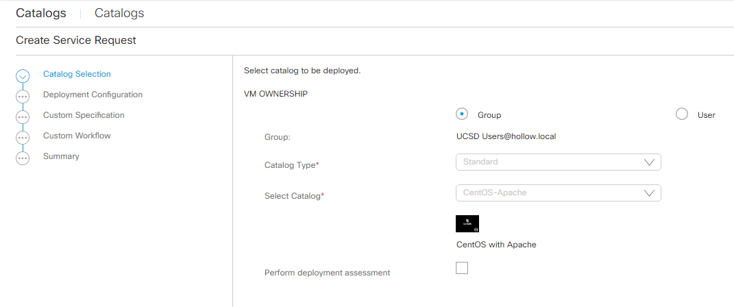Click the CentOS catalog thumbnail image
Image resolution: width=734 pixels, height=307 pixels.
click(467, 224)
